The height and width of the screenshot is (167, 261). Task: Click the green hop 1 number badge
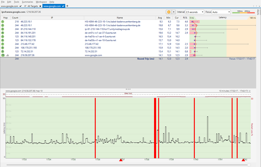[2, 21]
